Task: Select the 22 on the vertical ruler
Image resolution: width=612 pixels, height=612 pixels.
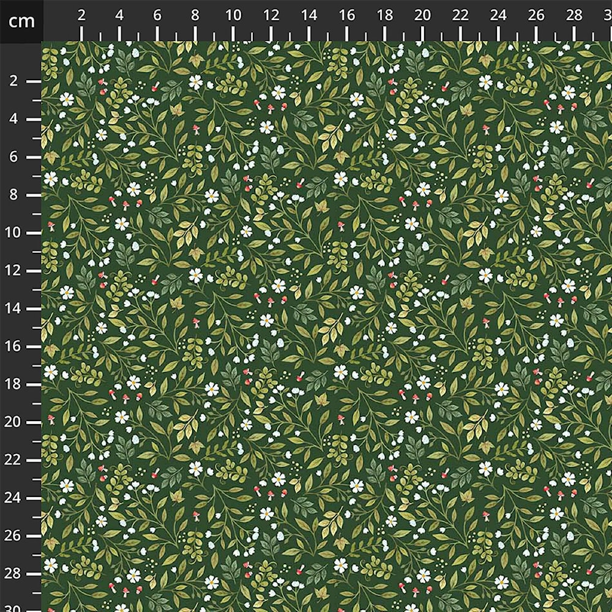Action: (12, 460)
